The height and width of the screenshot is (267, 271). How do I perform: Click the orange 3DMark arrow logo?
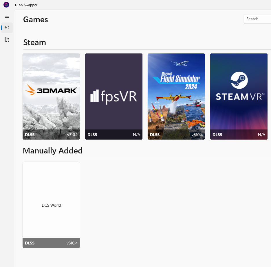tap(30, 90)
